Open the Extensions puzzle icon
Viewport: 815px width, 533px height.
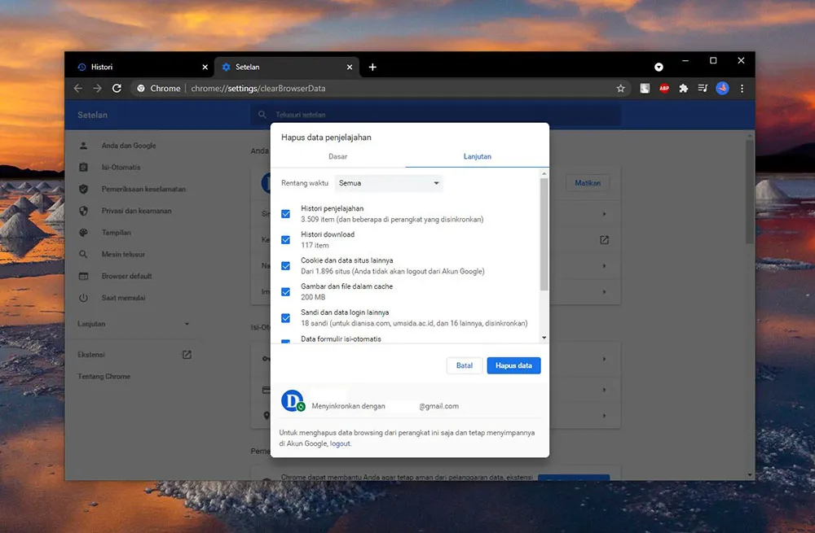coord(684,88)
